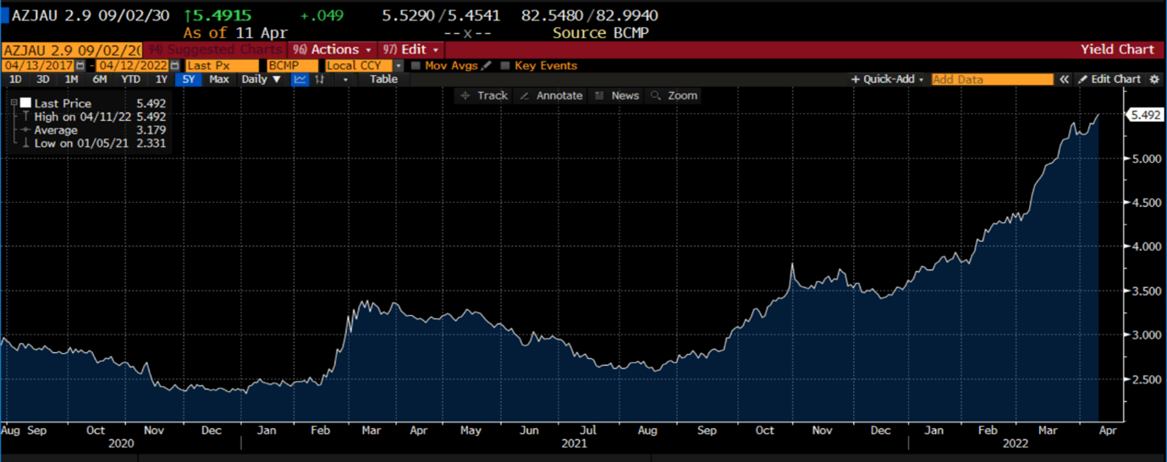Click the Add Data input field
Viewport: 1167px width, 462px height.
point(992,79)
